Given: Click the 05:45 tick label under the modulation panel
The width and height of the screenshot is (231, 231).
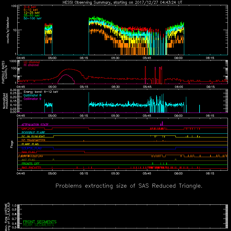Looking at the screenshot, I should pos(147,116).
